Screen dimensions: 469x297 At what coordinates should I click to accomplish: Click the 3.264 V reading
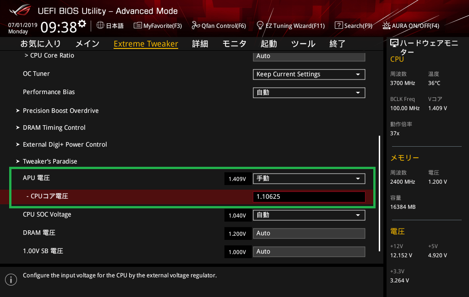[x=399, y=281]
